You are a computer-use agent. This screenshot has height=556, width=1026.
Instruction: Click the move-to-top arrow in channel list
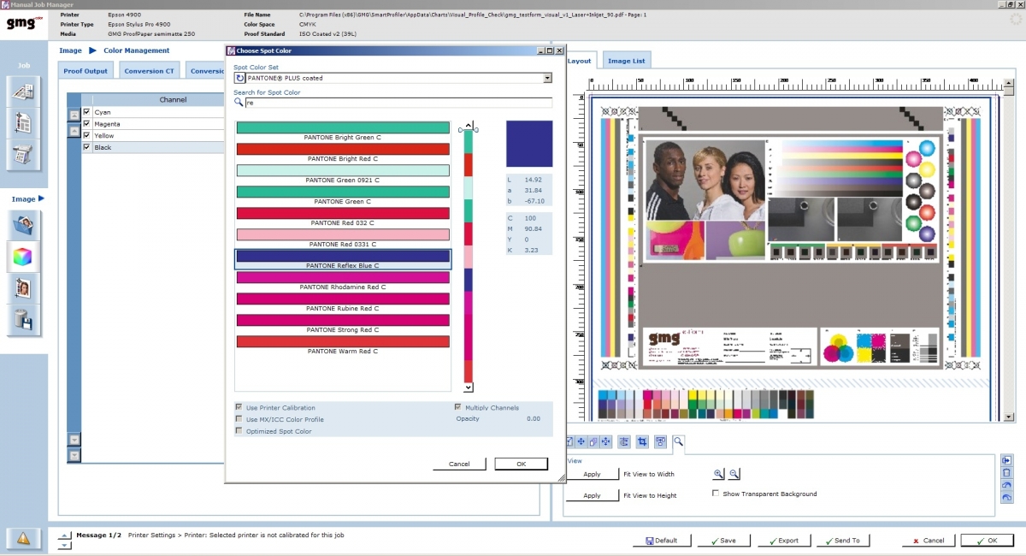pyautogui.click(x=74, y=115)
